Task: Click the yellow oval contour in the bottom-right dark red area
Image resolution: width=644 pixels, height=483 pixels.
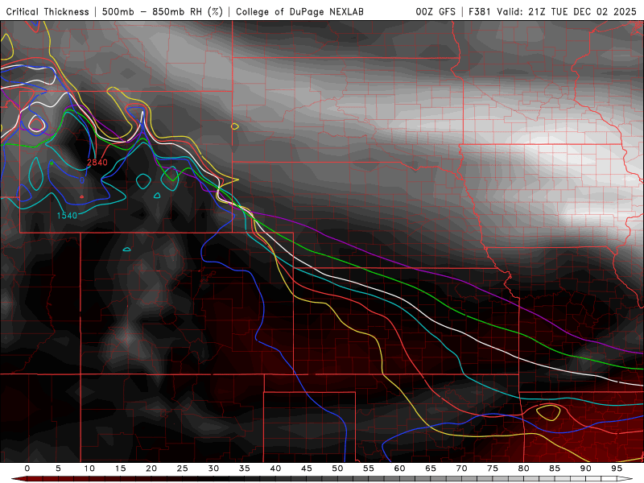Action: (548, 412)
